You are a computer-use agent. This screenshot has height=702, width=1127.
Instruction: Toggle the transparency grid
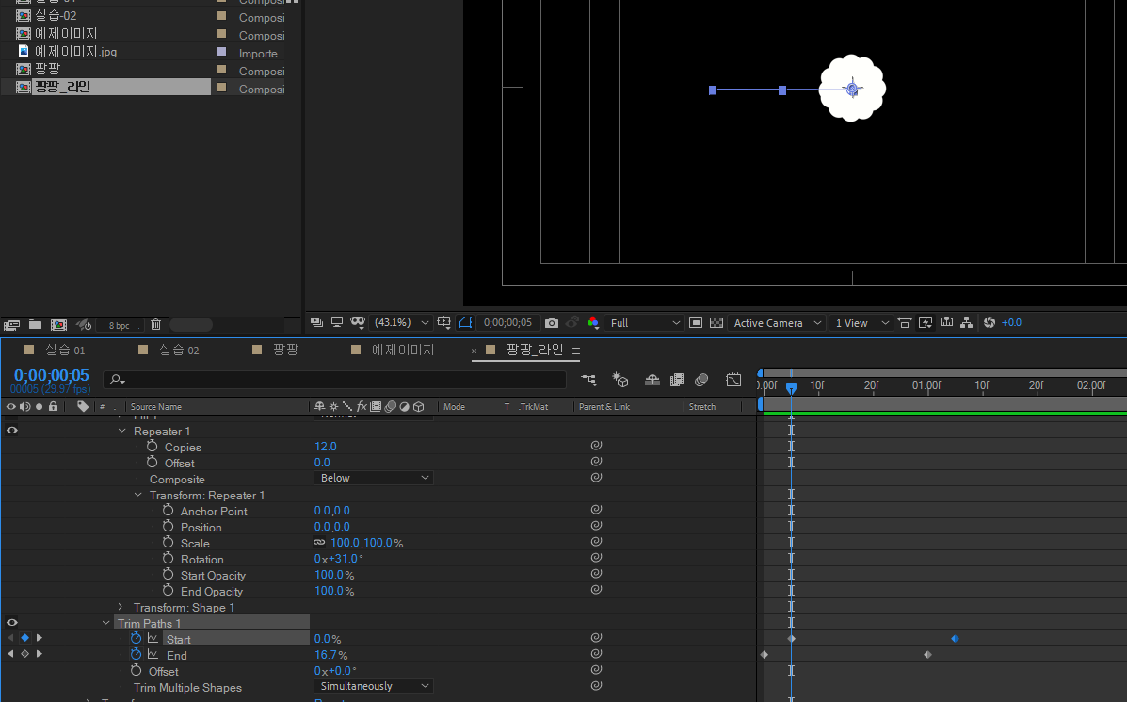[x=716, y=323]
